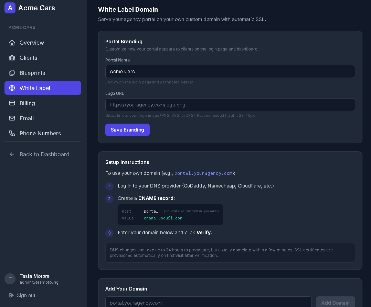Click the portal.youragency.com example link

point(203,173)
